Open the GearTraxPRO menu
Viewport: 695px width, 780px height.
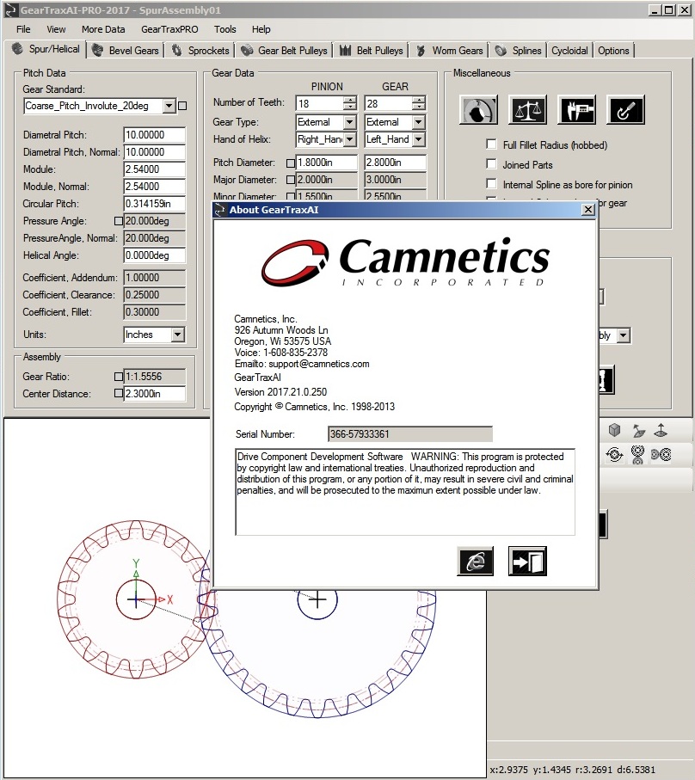(x=169, y=29)
